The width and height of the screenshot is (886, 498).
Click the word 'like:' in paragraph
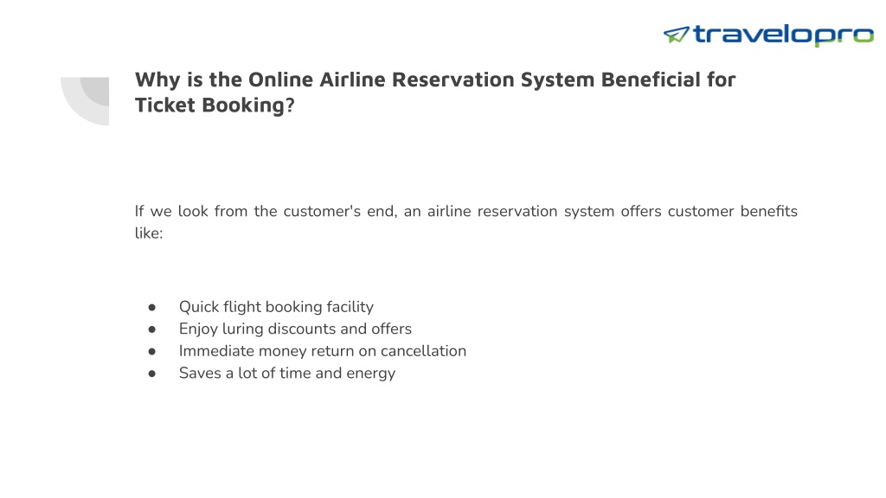point(149,233)
